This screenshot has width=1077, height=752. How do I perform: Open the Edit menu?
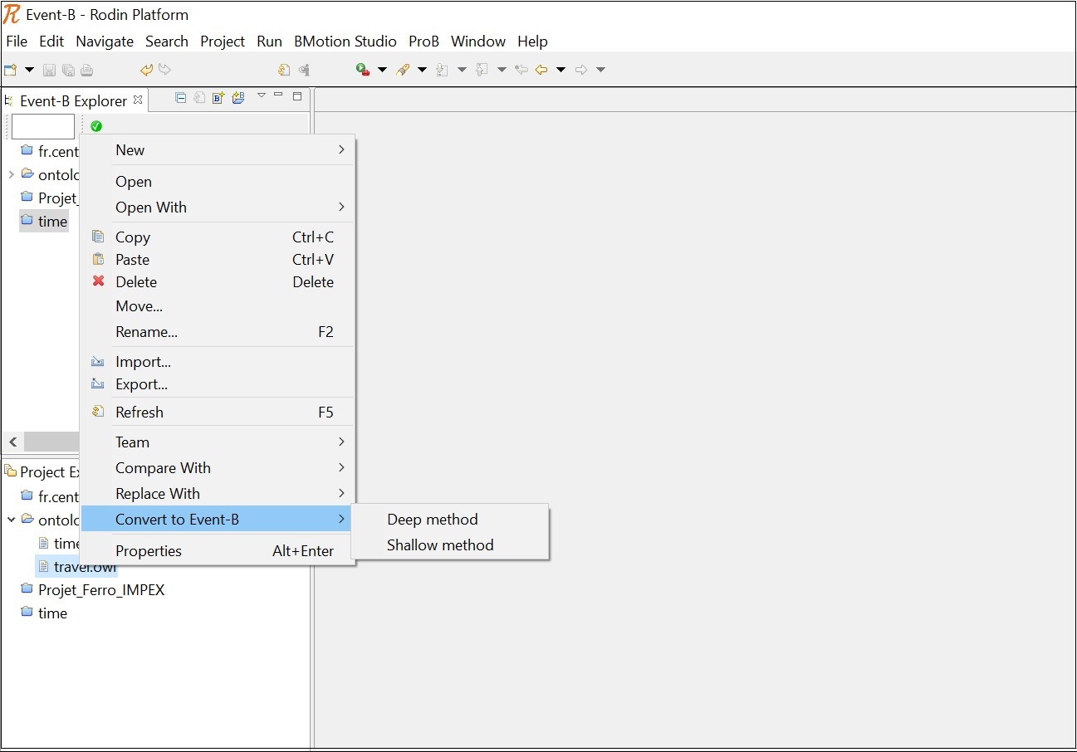coord(51,42)
